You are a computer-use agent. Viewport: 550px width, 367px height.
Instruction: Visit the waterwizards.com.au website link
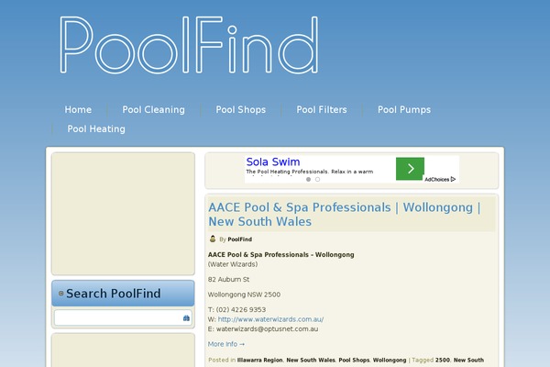point(270,319)
